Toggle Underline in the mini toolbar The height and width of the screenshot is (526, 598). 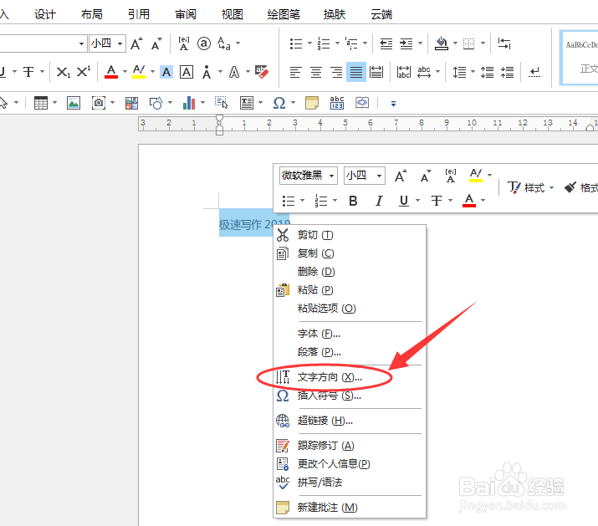[x=403, y=200]
